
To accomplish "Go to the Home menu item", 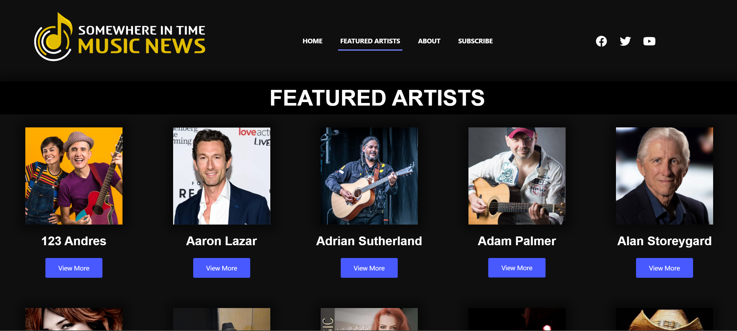I will click(312, 41).
